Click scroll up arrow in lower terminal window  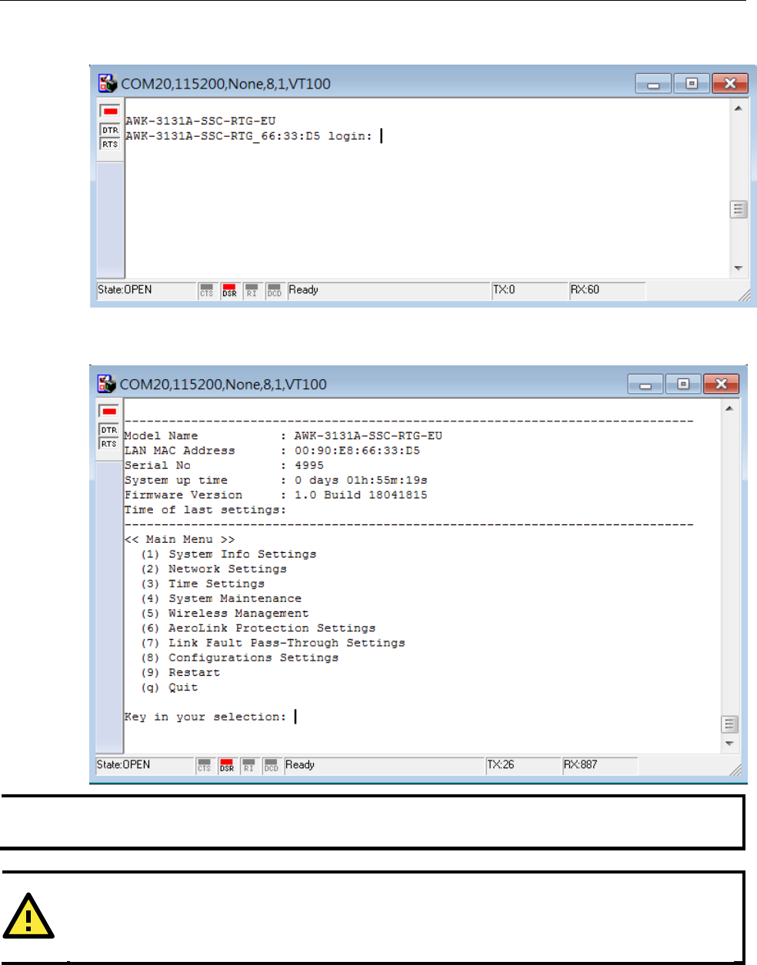tap(729, 408)
